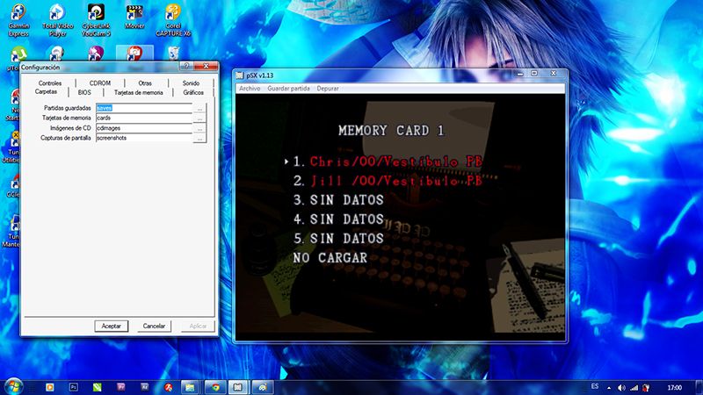Click the Partidas guardadas input field
Screen dimensions: 703x395
(144, 108)
